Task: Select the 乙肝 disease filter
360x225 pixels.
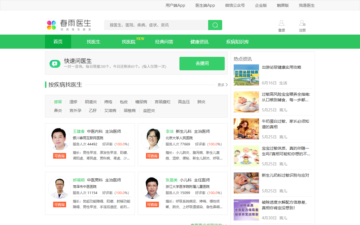Action: point(93,111)
